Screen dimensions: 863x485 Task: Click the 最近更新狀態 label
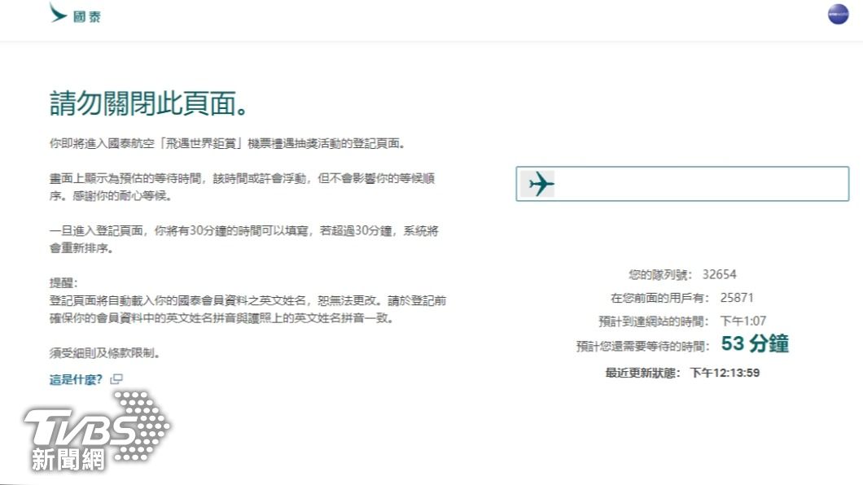[643, 374]
